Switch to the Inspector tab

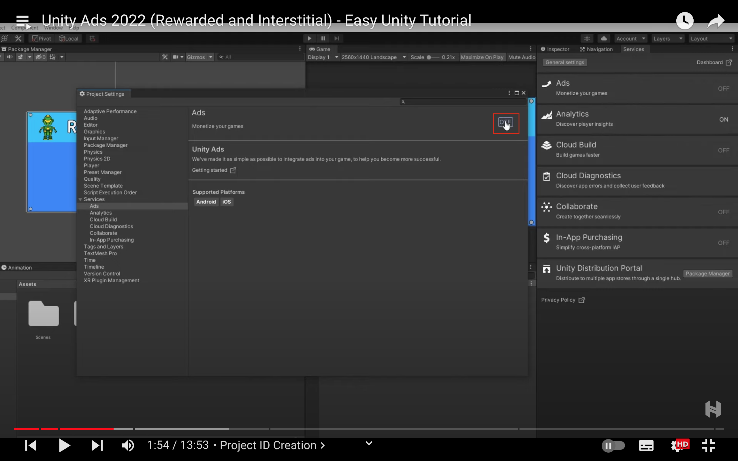pyautogui.click(x=555, y=49)
